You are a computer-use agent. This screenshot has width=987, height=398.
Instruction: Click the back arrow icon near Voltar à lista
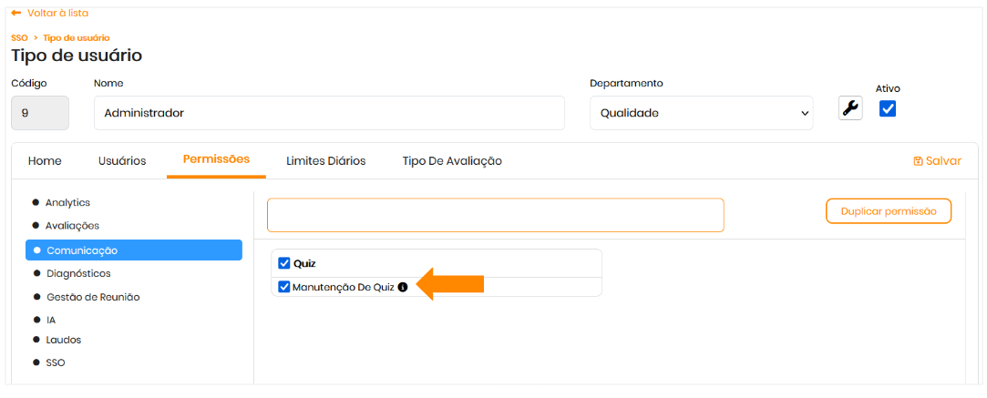pos(16,14)
